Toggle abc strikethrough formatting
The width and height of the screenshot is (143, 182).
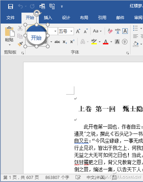click(57, 42)
